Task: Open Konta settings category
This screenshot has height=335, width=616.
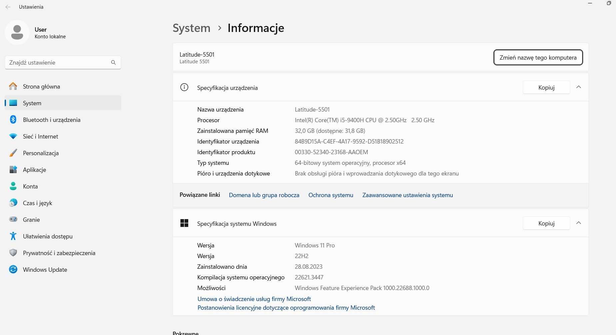Action: coord(63,186)
